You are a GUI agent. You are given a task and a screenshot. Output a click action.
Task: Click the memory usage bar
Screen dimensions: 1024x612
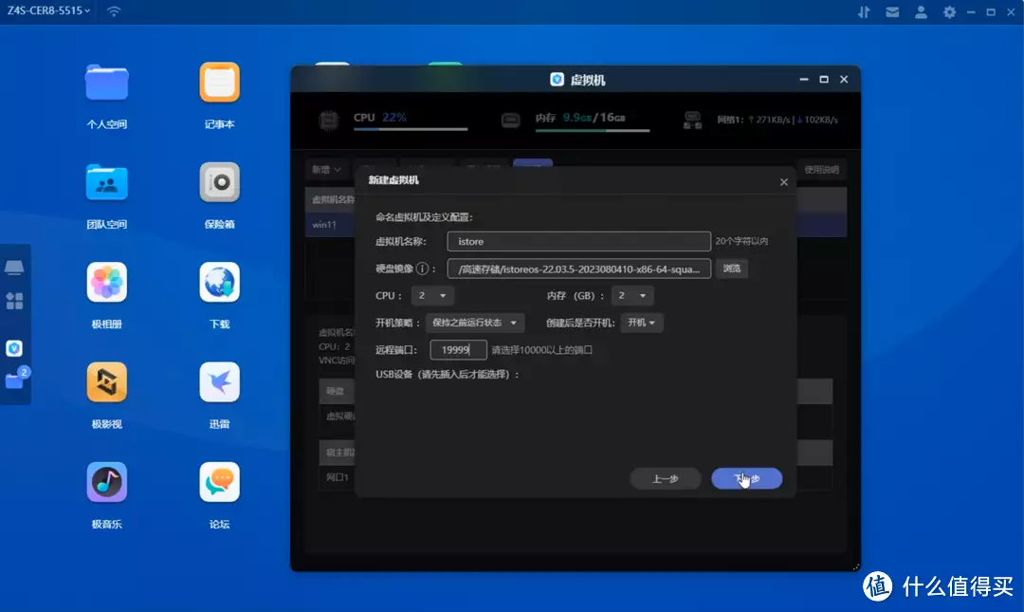click(x=593, y=130)
